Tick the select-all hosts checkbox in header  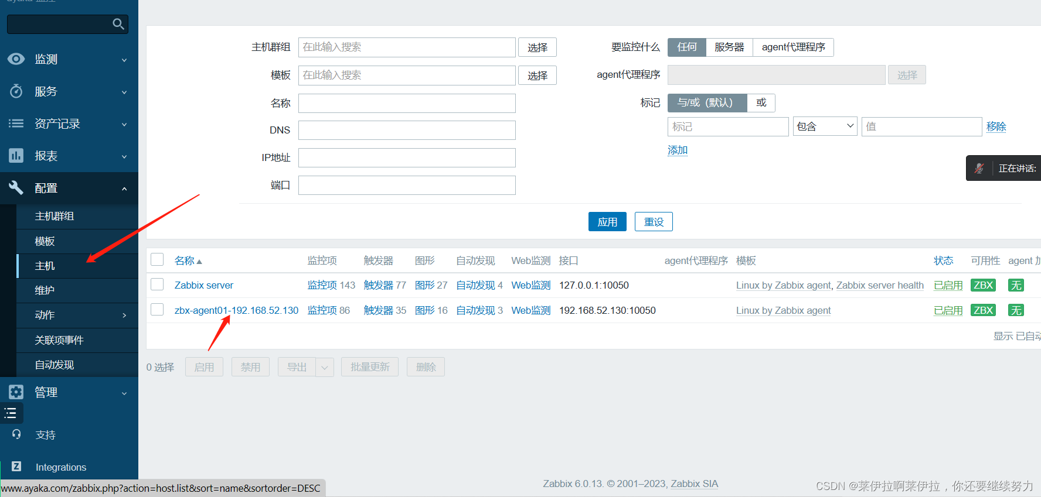coord(157,259)
